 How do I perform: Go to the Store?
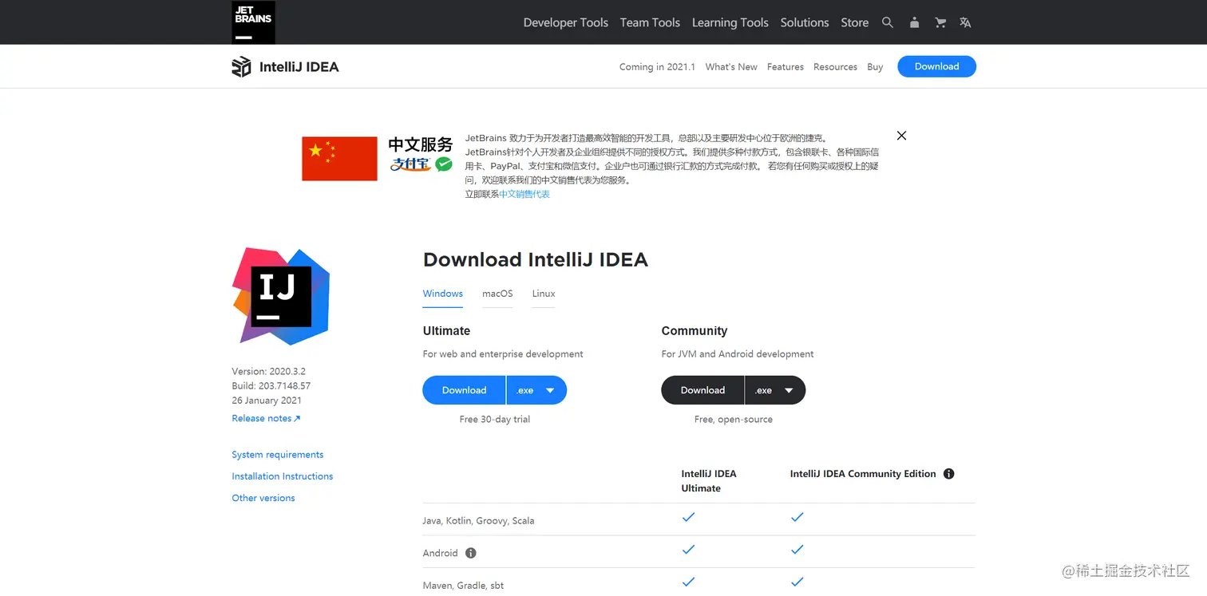pyautogui.click(x=854, y=22)
